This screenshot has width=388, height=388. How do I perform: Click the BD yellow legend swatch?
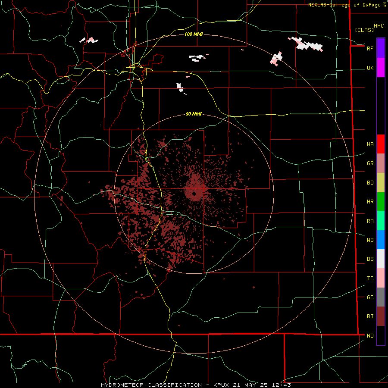381,182
